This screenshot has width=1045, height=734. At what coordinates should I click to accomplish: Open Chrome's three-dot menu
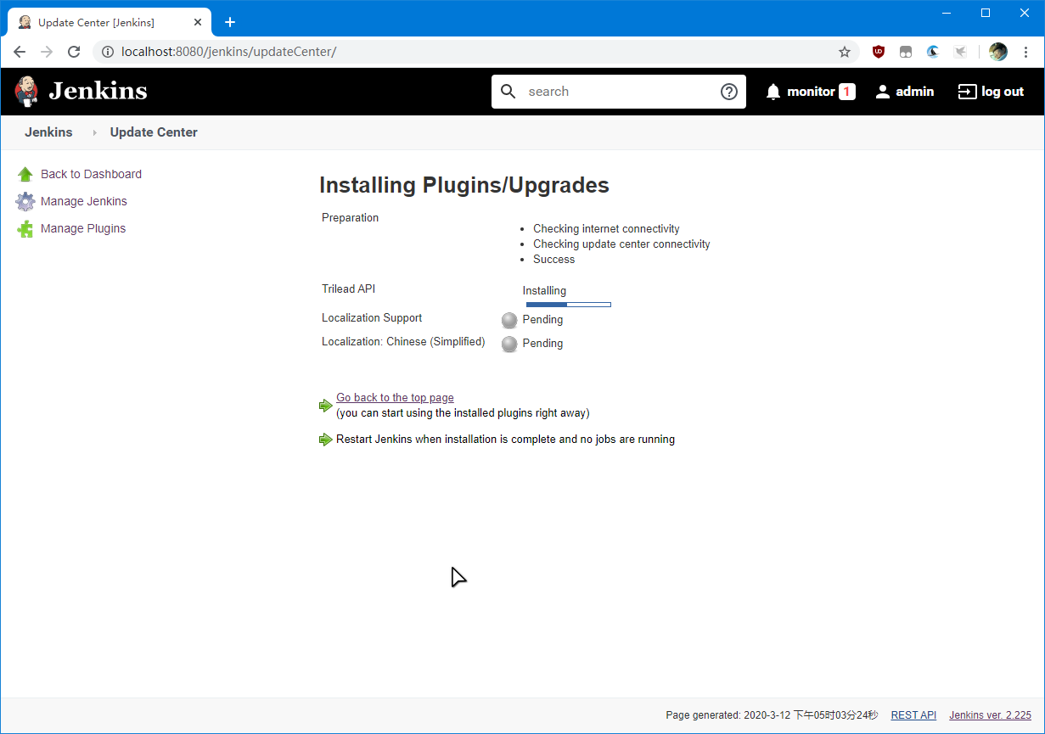(x=1025, y=52)
